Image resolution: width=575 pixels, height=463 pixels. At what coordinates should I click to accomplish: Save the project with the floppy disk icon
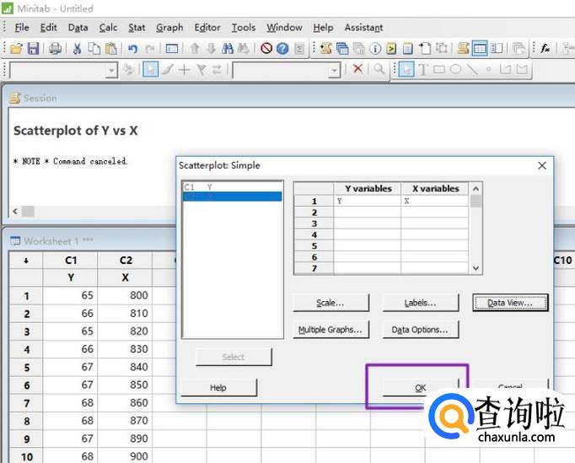[x=33, y=48]
